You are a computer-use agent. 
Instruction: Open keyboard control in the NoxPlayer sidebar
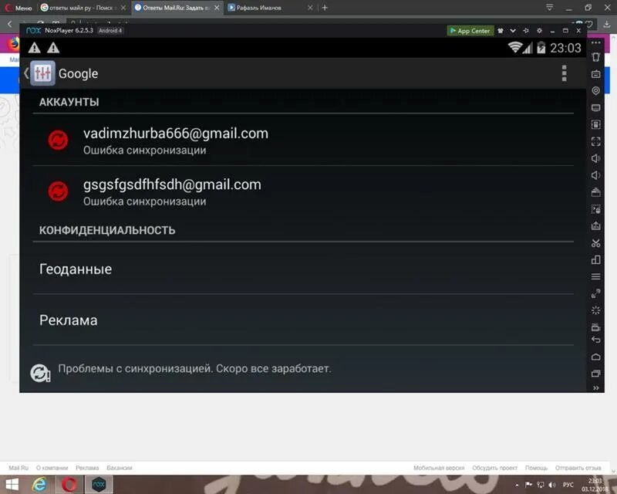(x=595, y=74)
